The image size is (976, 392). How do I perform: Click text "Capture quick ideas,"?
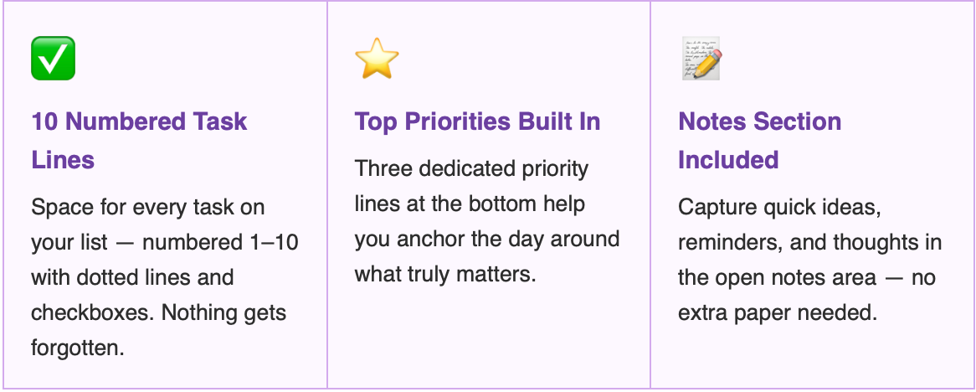pyautogui.click(x=780, y=207)
